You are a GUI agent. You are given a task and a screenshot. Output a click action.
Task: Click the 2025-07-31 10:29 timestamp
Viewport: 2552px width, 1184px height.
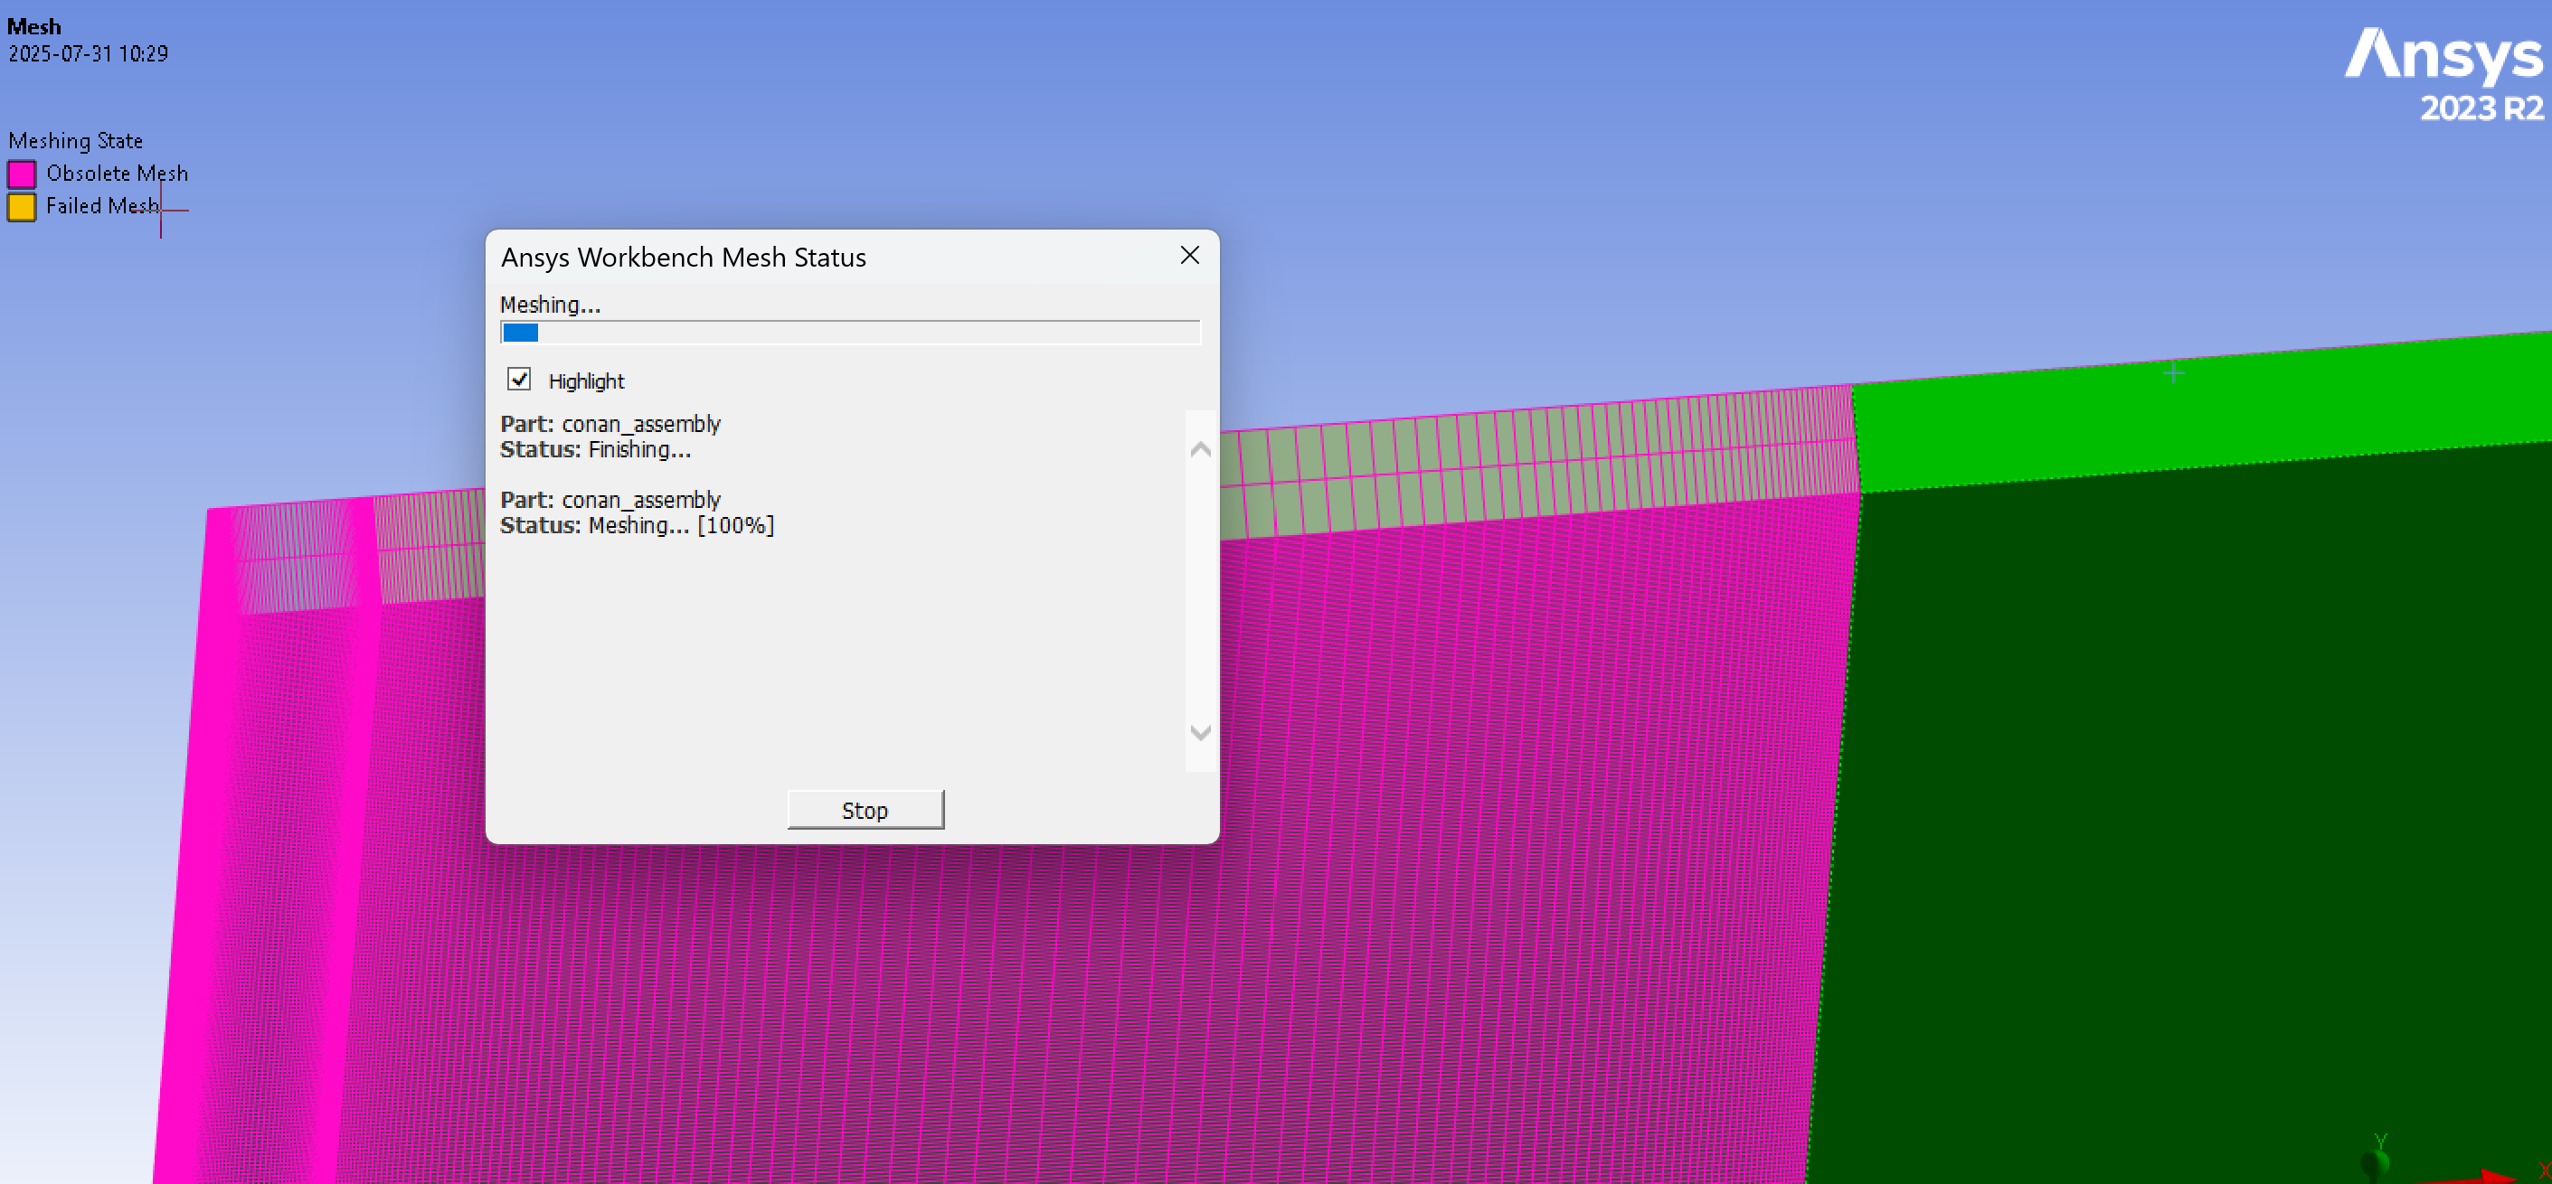(x=88, y=53)
